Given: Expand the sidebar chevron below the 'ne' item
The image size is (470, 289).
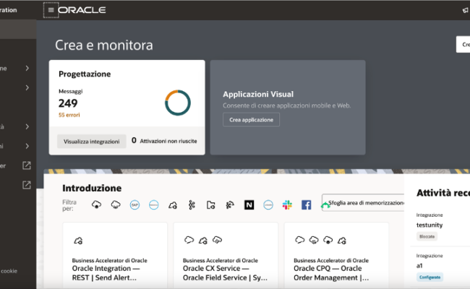Looking at the screenshot, I should tap(27, 87).
